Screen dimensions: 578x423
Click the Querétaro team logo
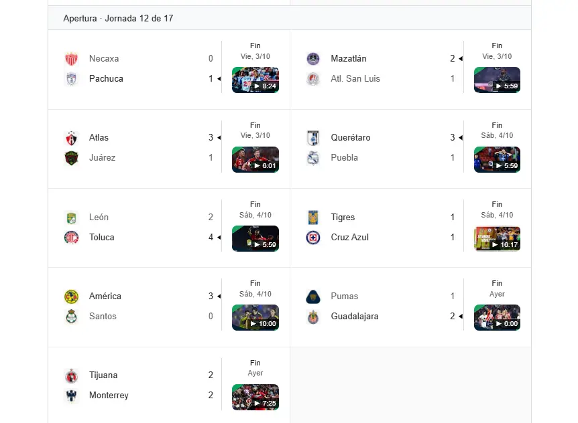click(x=313, y=138)
